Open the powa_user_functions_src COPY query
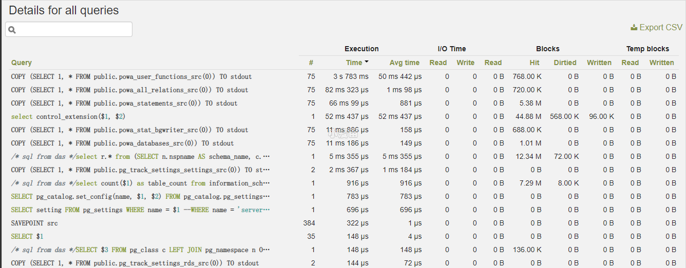This screenshot has width=686, height=268. 131,76
